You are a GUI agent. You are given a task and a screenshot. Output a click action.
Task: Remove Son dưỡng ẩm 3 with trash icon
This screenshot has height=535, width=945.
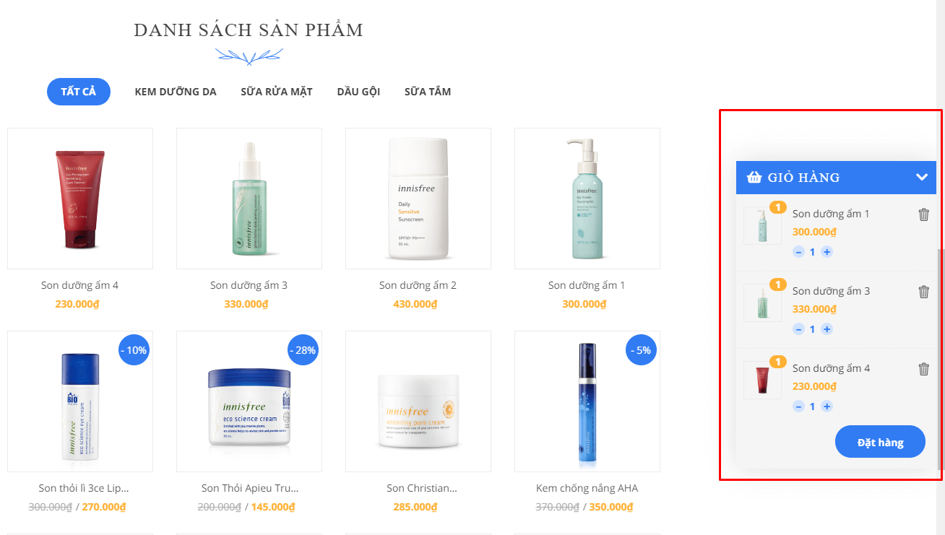pos(923,292)
